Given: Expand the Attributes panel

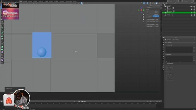Looking at the screenshot, I should pos(168,70).
